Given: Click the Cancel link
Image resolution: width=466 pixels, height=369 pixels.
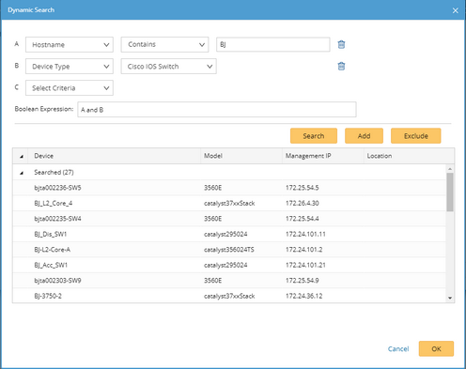Looking at the screenshot, I should point(398,348).
